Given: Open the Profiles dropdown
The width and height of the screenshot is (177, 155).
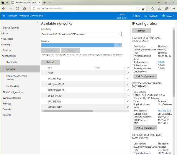Looking at the screenshot, I should 81,45.
